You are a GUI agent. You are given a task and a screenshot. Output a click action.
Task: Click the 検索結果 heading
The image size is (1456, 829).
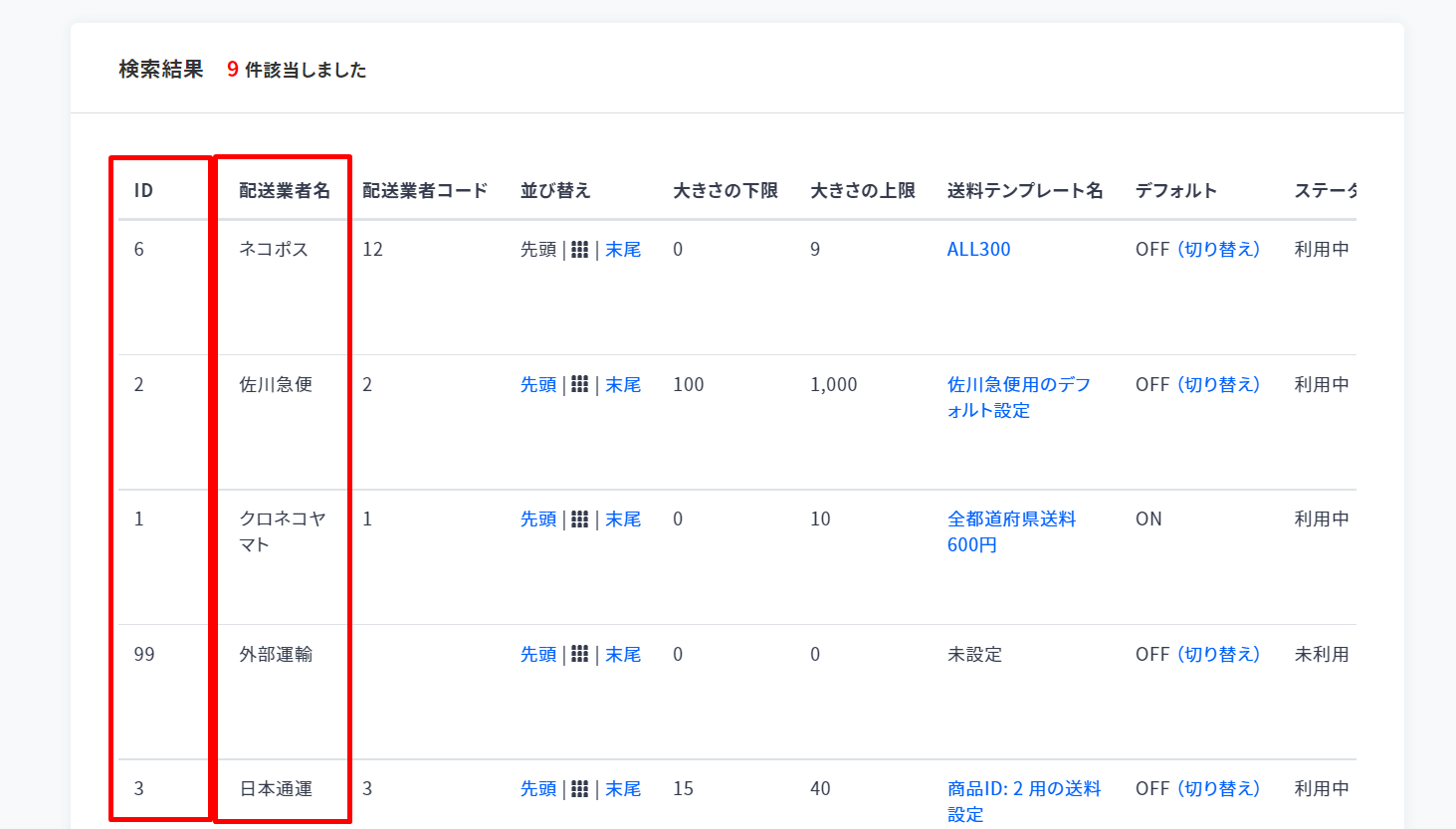(161, 69)
